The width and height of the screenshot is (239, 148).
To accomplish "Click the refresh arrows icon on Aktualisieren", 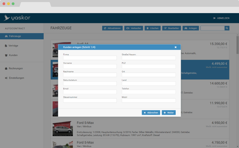I will click(105, 28).
